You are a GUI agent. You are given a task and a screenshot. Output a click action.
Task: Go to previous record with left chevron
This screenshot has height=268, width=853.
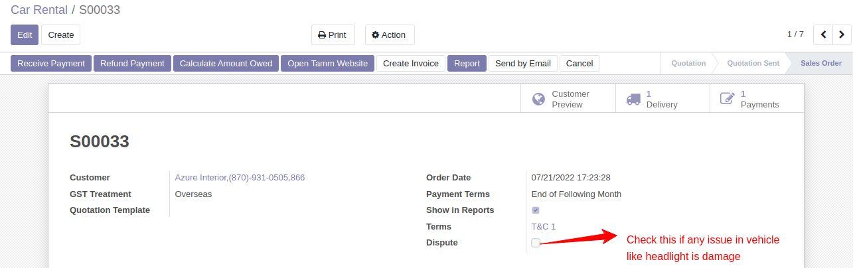[823, 34]
